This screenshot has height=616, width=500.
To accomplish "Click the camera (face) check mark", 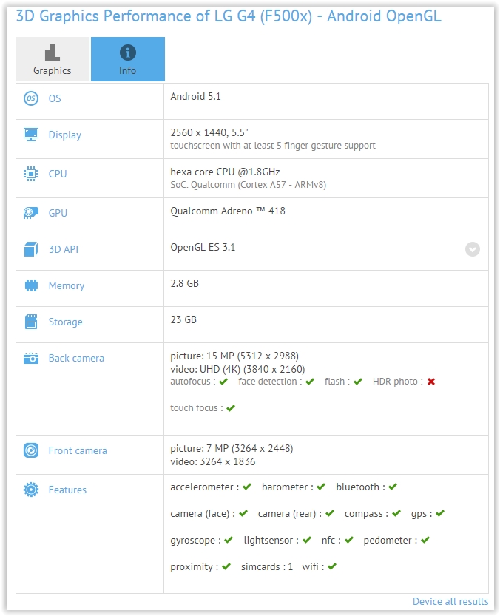I will pyautogui.click(x=243, y=513).
